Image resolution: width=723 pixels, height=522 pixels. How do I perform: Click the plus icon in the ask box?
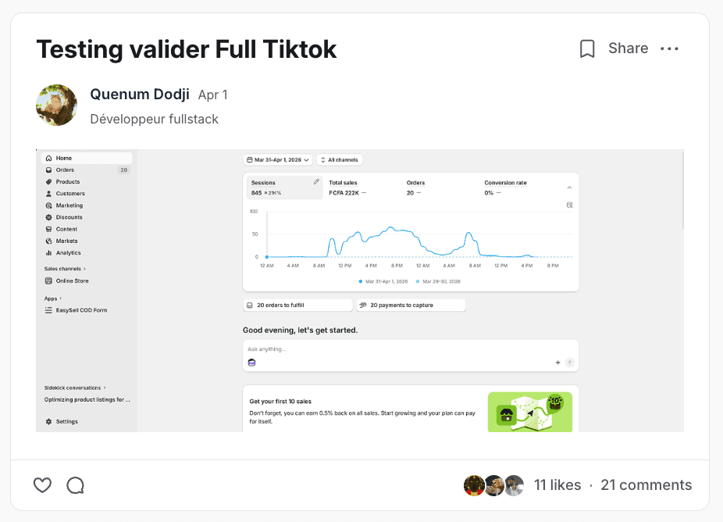(557, 363)
